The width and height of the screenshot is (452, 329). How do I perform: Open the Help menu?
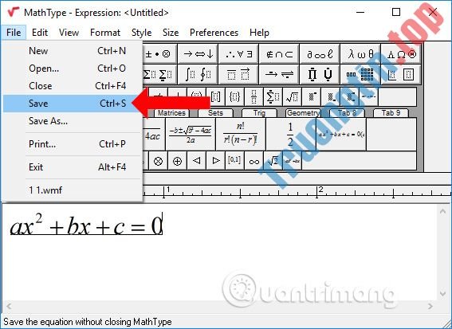pyautogui.click(x=259, y=33)
